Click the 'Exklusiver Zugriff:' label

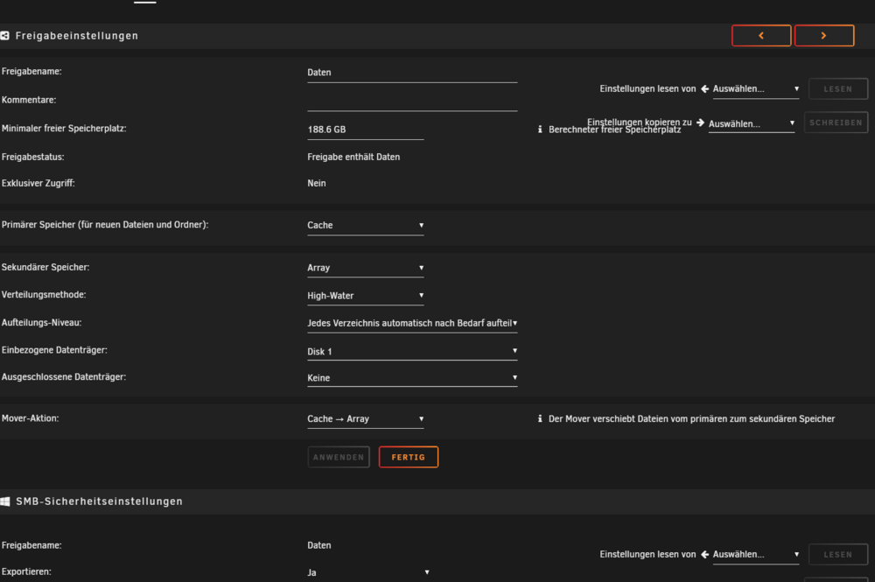coord(38,183)
